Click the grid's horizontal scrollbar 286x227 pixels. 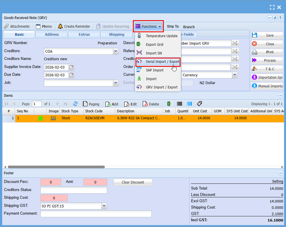pyautogui.click(x=56, y=167)
